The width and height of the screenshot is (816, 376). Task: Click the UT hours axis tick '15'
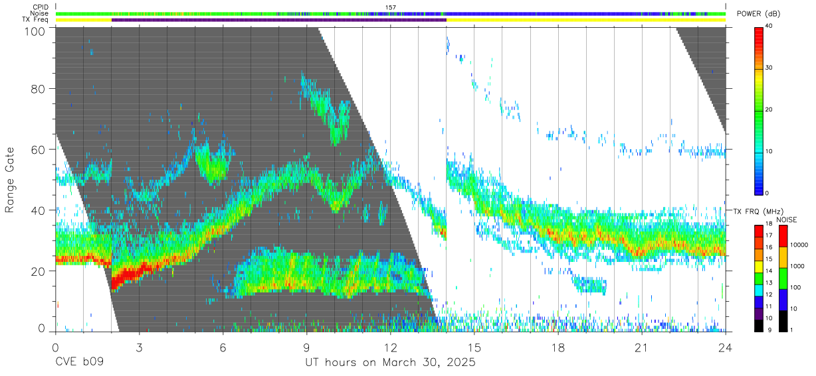(x=474, y=347)
